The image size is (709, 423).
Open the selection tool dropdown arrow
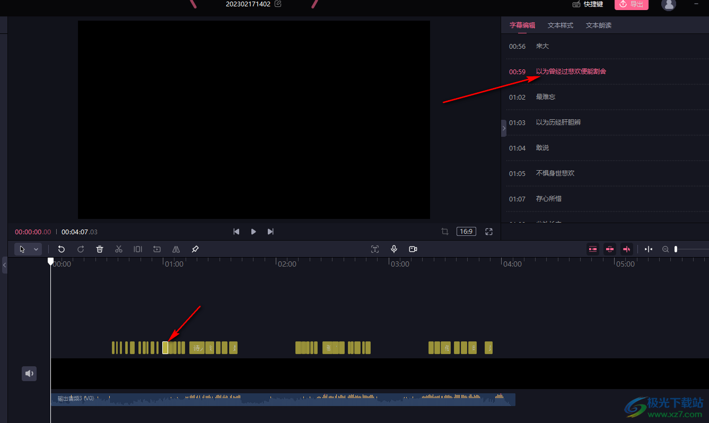click(x=36, y=249)
